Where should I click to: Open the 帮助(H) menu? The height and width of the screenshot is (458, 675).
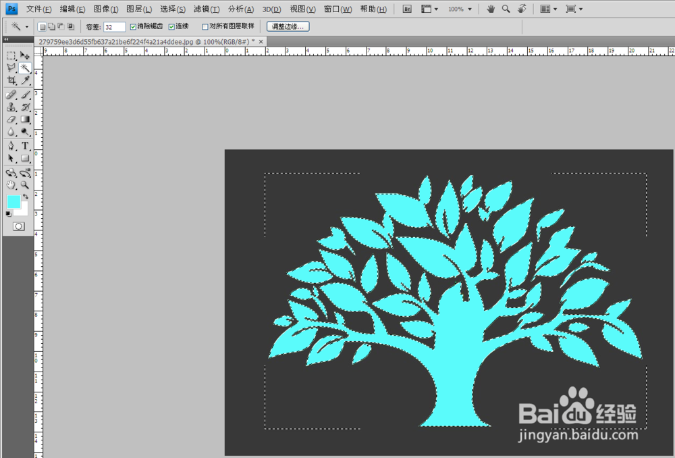coord(373,9)
